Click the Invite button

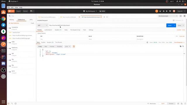click(102, 11)
